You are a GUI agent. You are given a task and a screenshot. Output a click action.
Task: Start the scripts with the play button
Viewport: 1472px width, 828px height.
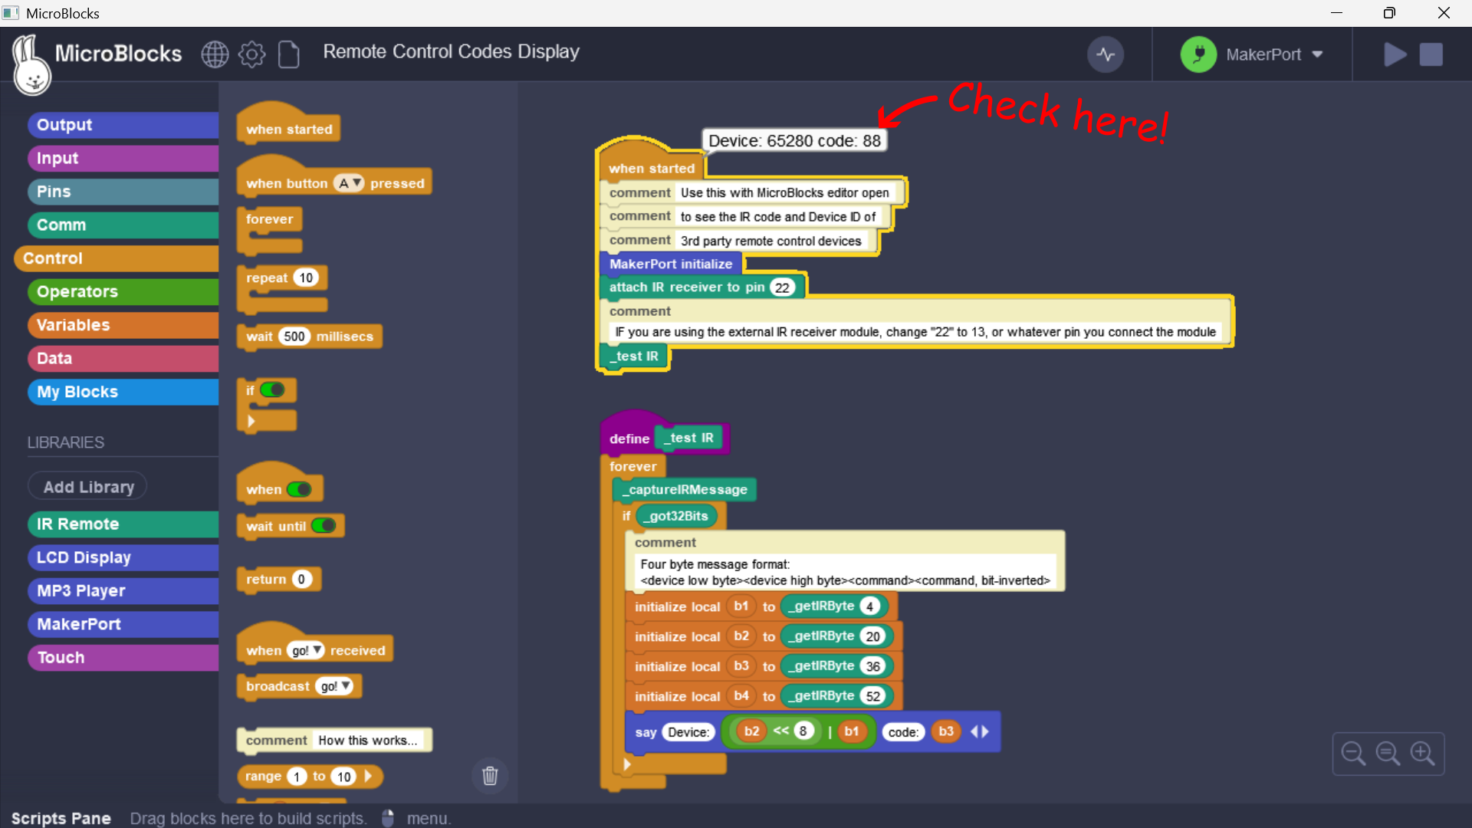[x=1395, y=54]
